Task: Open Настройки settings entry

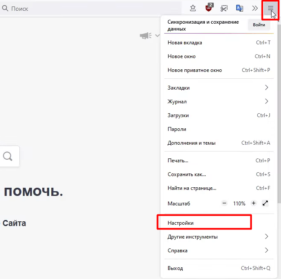Action: pos(219,223)
